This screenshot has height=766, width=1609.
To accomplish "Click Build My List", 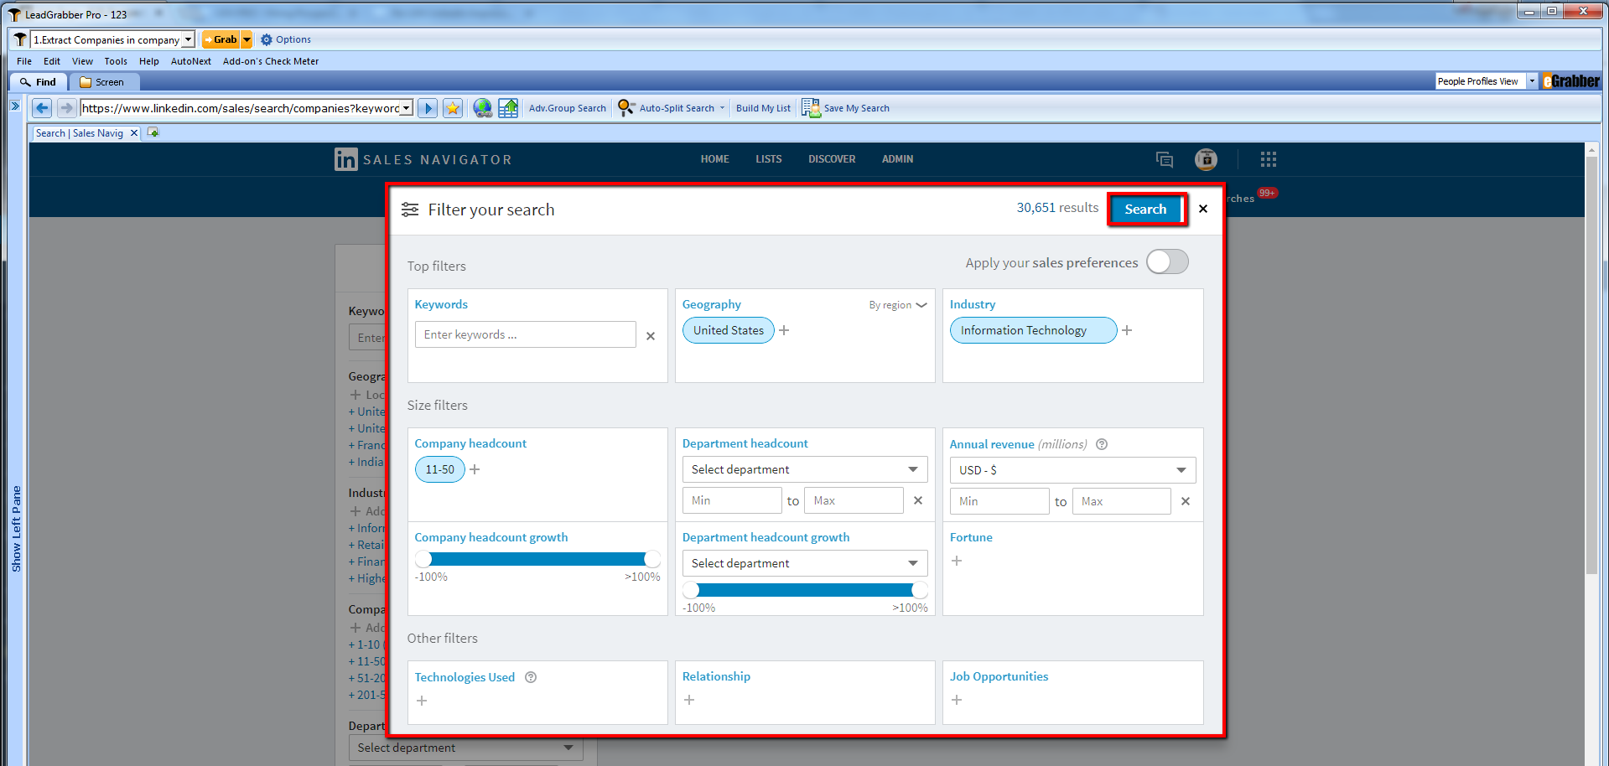I will pyautogui.click(x=763, y=108).
